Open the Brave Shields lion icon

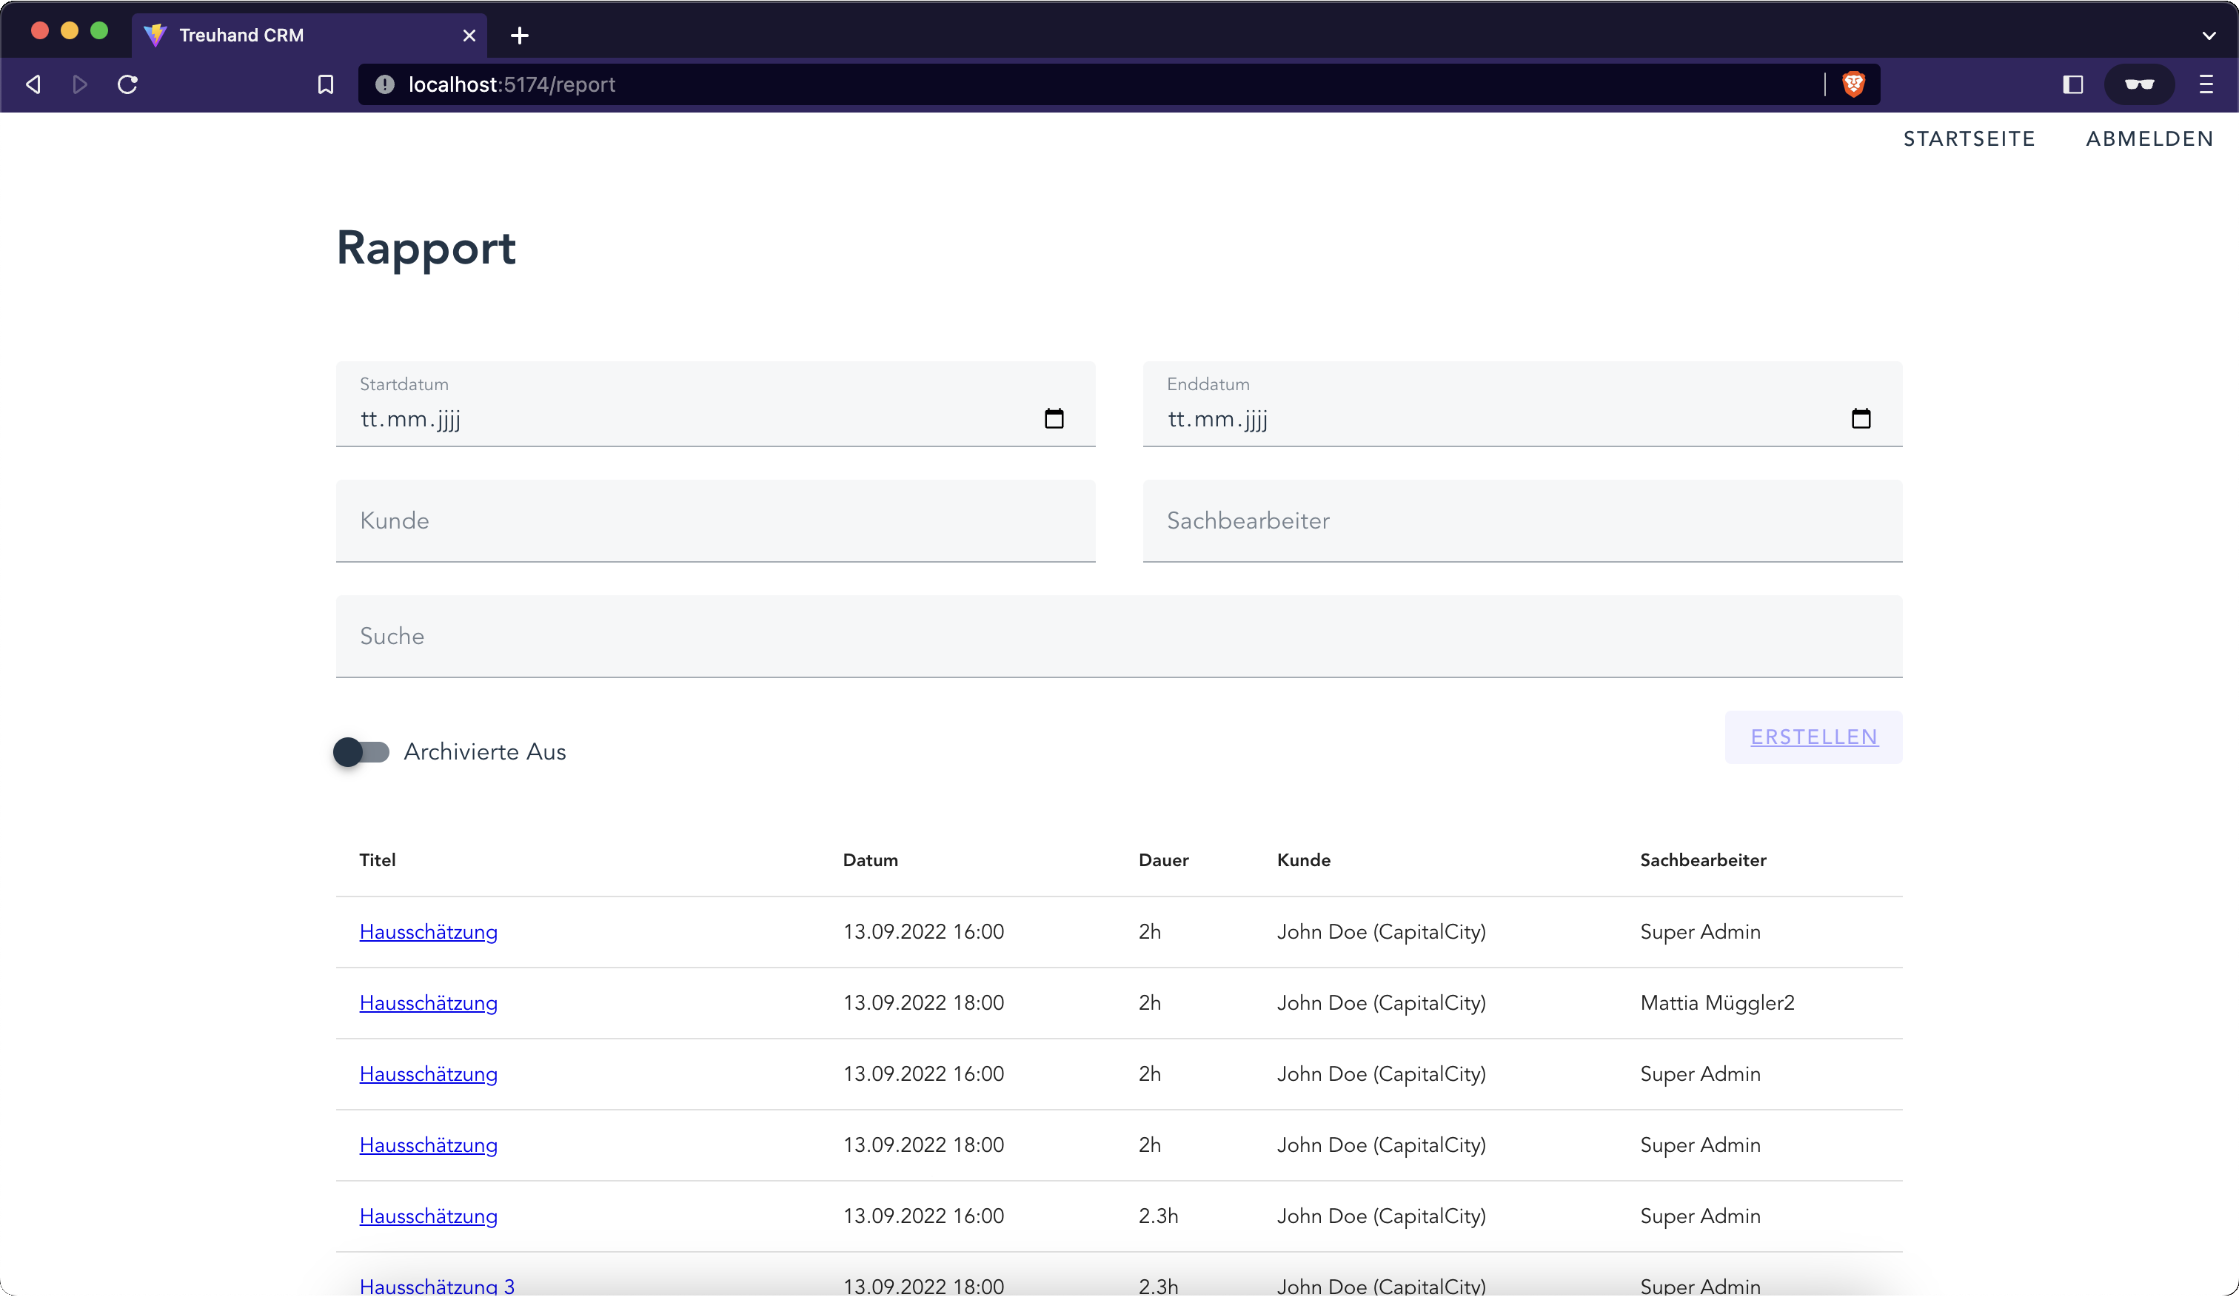coord(1853,84)
